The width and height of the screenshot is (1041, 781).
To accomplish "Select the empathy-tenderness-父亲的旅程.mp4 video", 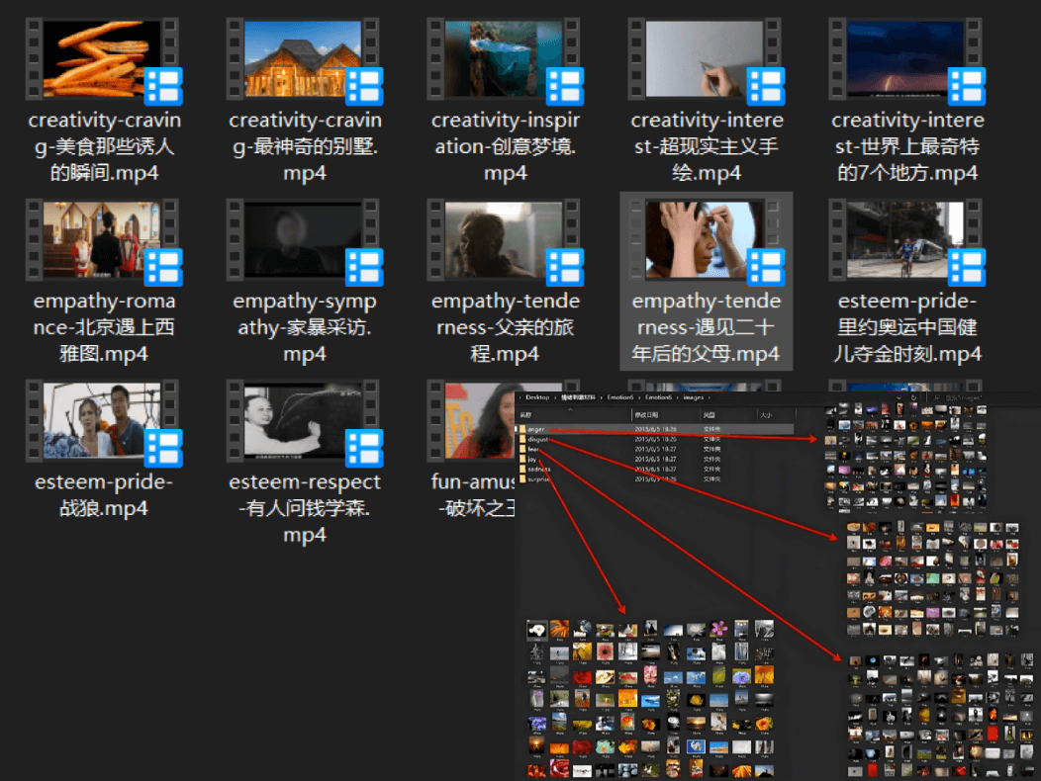I will 506,282.
